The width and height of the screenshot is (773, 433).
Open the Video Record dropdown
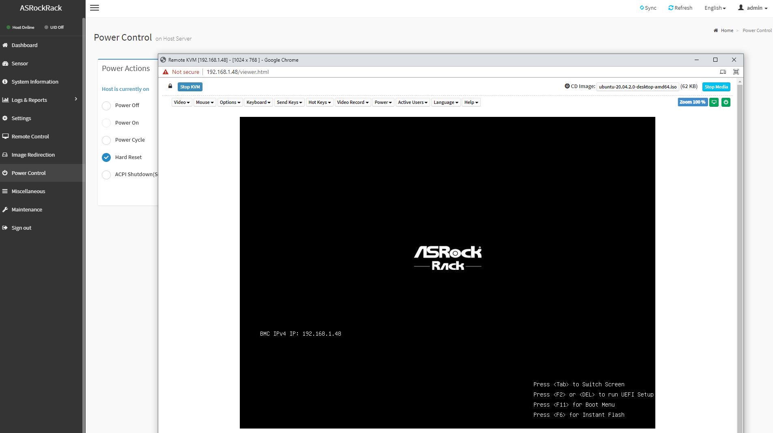[x=353, y=102]
